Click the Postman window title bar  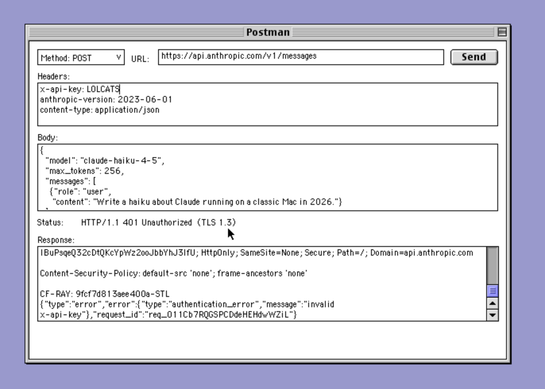(268, 32)
